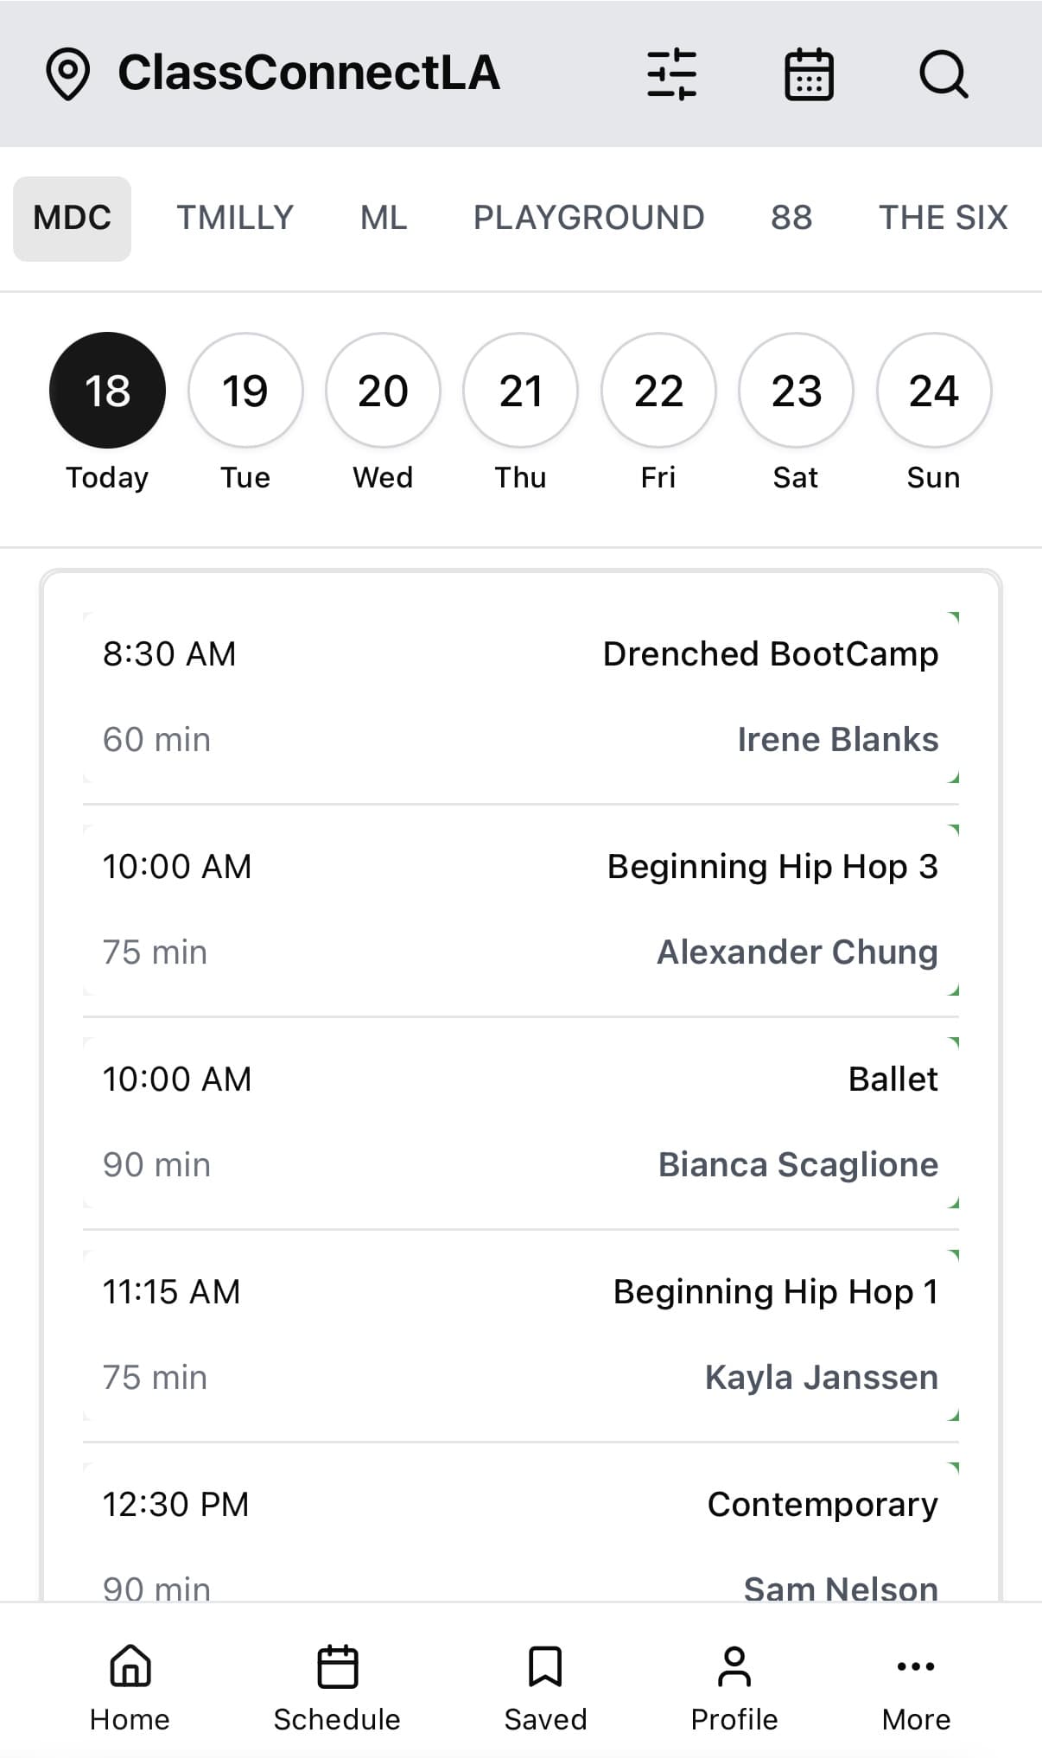This screenshot has height=1758, width=1042.
Task: Select the MDC studio tab
Action: pyautogui.click(x=72, y=218)
